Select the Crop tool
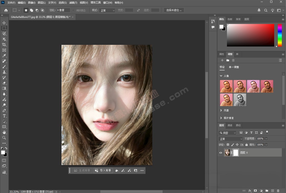This screenshot has height=193, width=286. point(4,45)
